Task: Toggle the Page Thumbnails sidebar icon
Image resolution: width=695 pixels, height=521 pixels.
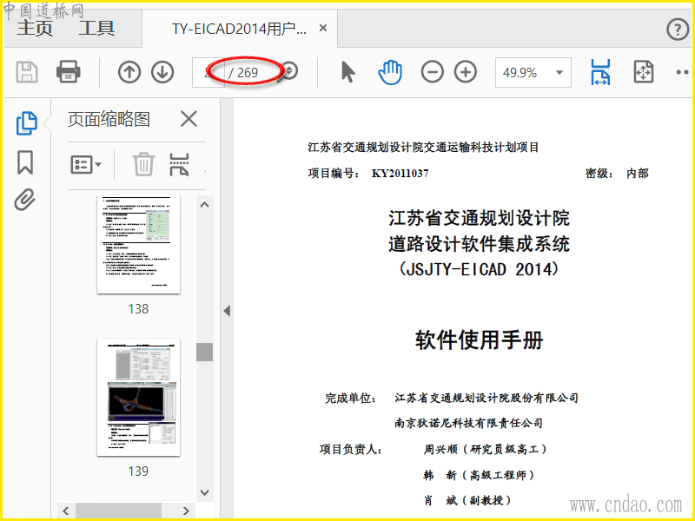Action: click(x=26, y=122)
